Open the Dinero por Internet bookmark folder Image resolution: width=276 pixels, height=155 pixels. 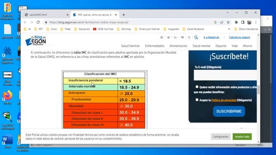(147, 29)
